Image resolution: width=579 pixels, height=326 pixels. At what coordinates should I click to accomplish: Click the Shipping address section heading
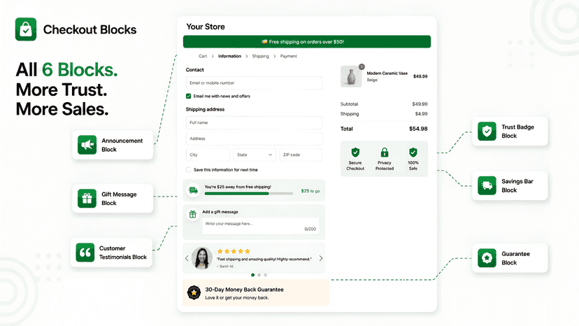click(205, 109)
